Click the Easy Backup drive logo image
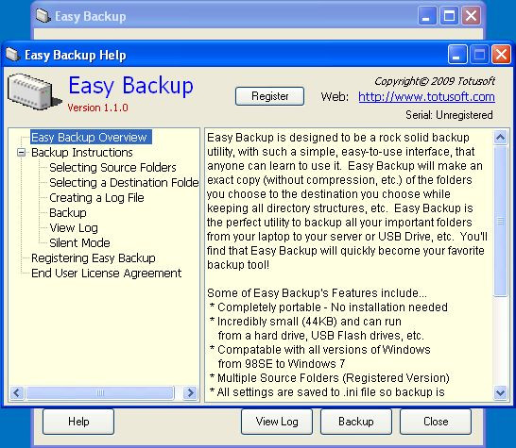This screenshot has width=516, height=448. click(34, 92)
